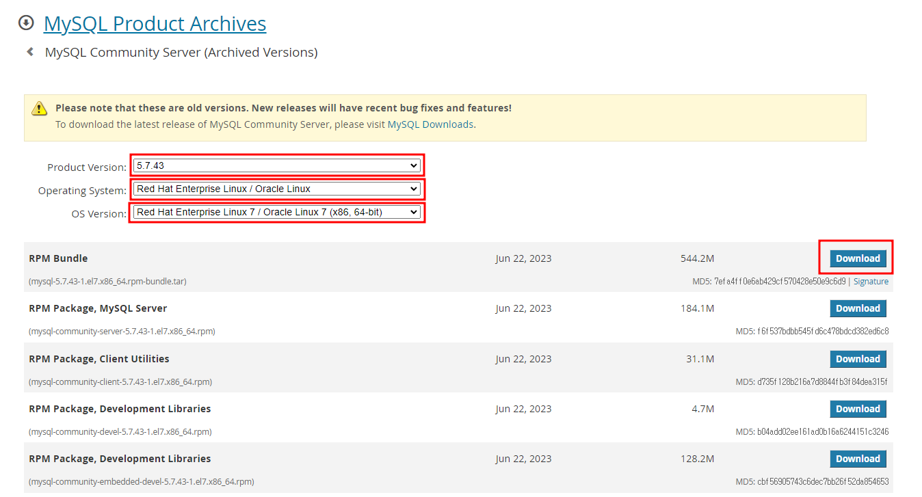The height and width of the screenshot is (497, 922).
Task: Click the 544.2M size value
Action: (697, 258)
